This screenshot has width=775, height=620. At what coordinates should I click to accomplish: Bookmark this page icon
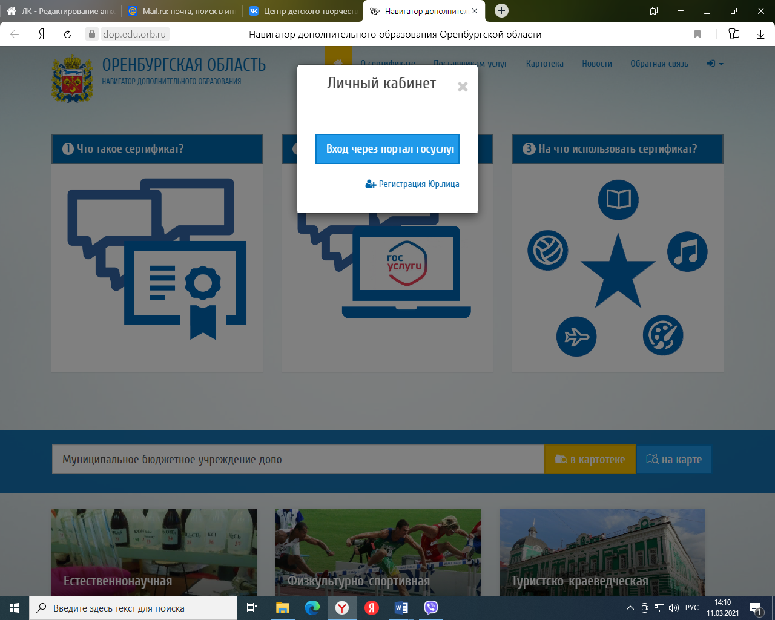tap(697, 35)
